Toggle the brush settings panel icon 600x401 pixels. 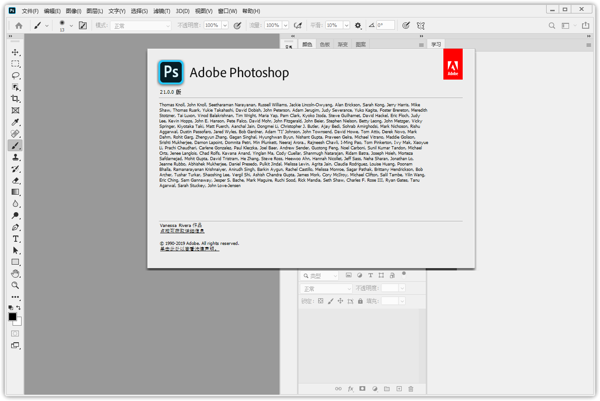83,26
